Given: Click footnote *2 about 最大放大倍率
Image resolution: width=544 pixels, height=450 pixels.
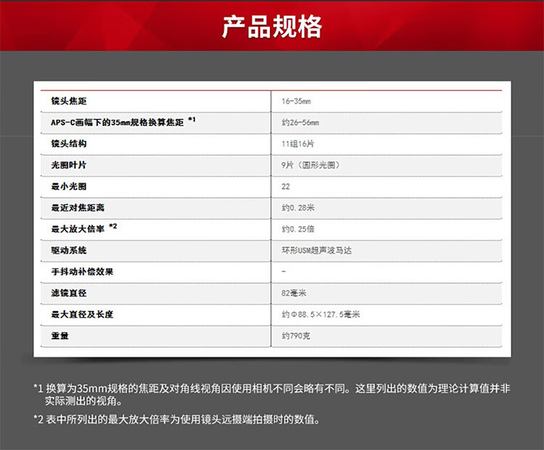Looking at the screenshot, I should [x=176, y=420].
